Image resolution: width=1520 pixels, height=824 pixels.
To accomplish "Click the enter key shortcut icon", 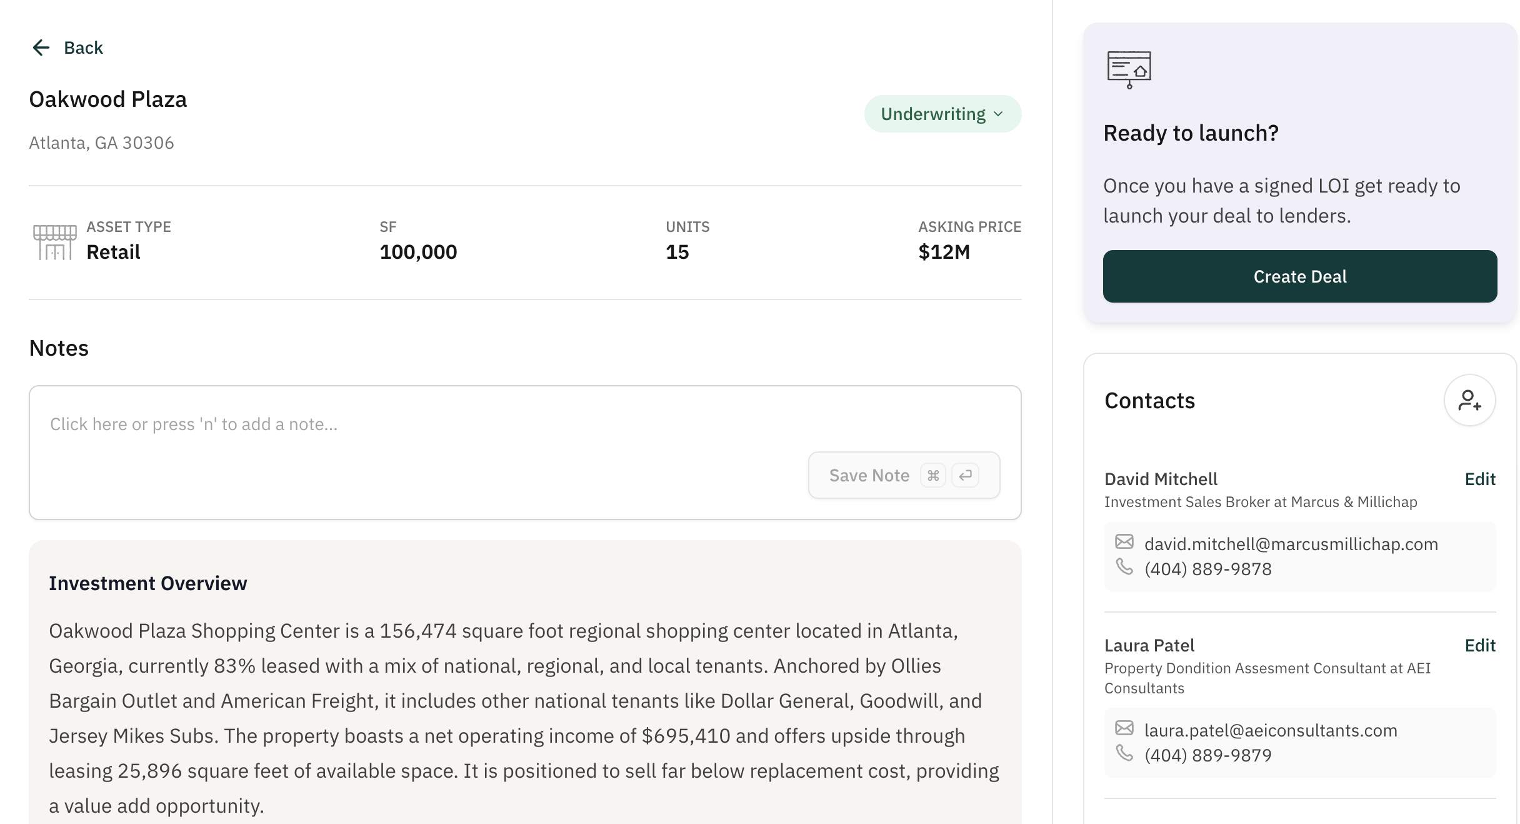I will [x=966, y=476].
